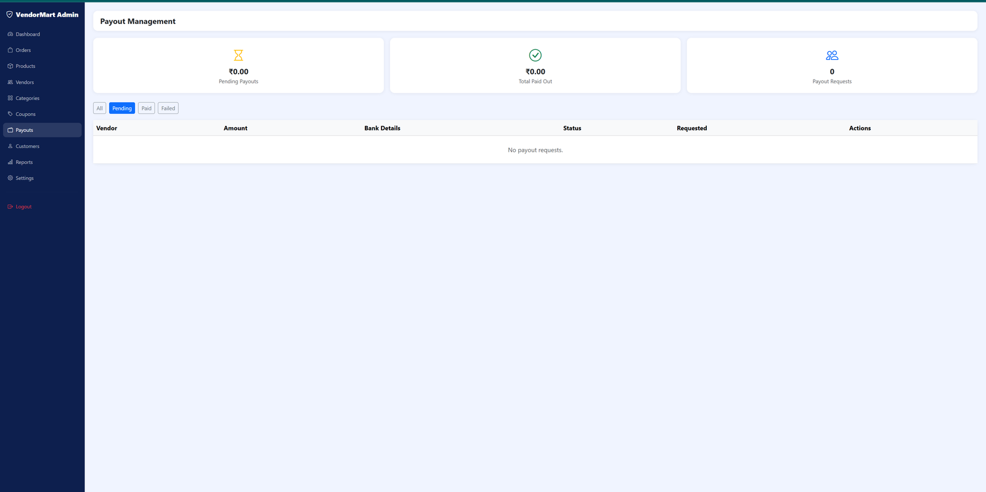The image size is (986, 492).
Task: Open the Dashboard page
Action: pyautogui.click(x=42, y=34)
